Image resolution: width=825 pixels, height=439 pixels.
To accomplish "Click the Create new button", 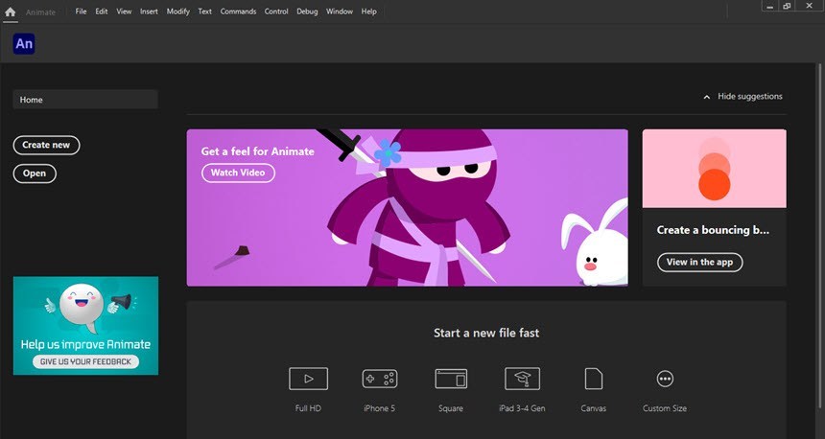I will coord(46,145).
